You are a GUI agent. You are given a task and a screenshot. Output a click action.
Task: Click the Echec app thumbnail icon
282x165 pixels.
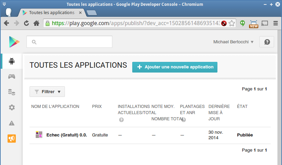tap(39, 135)
